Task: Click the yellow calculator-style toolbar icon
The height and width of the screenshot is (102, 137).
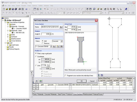Action: [x=98, y=9]
